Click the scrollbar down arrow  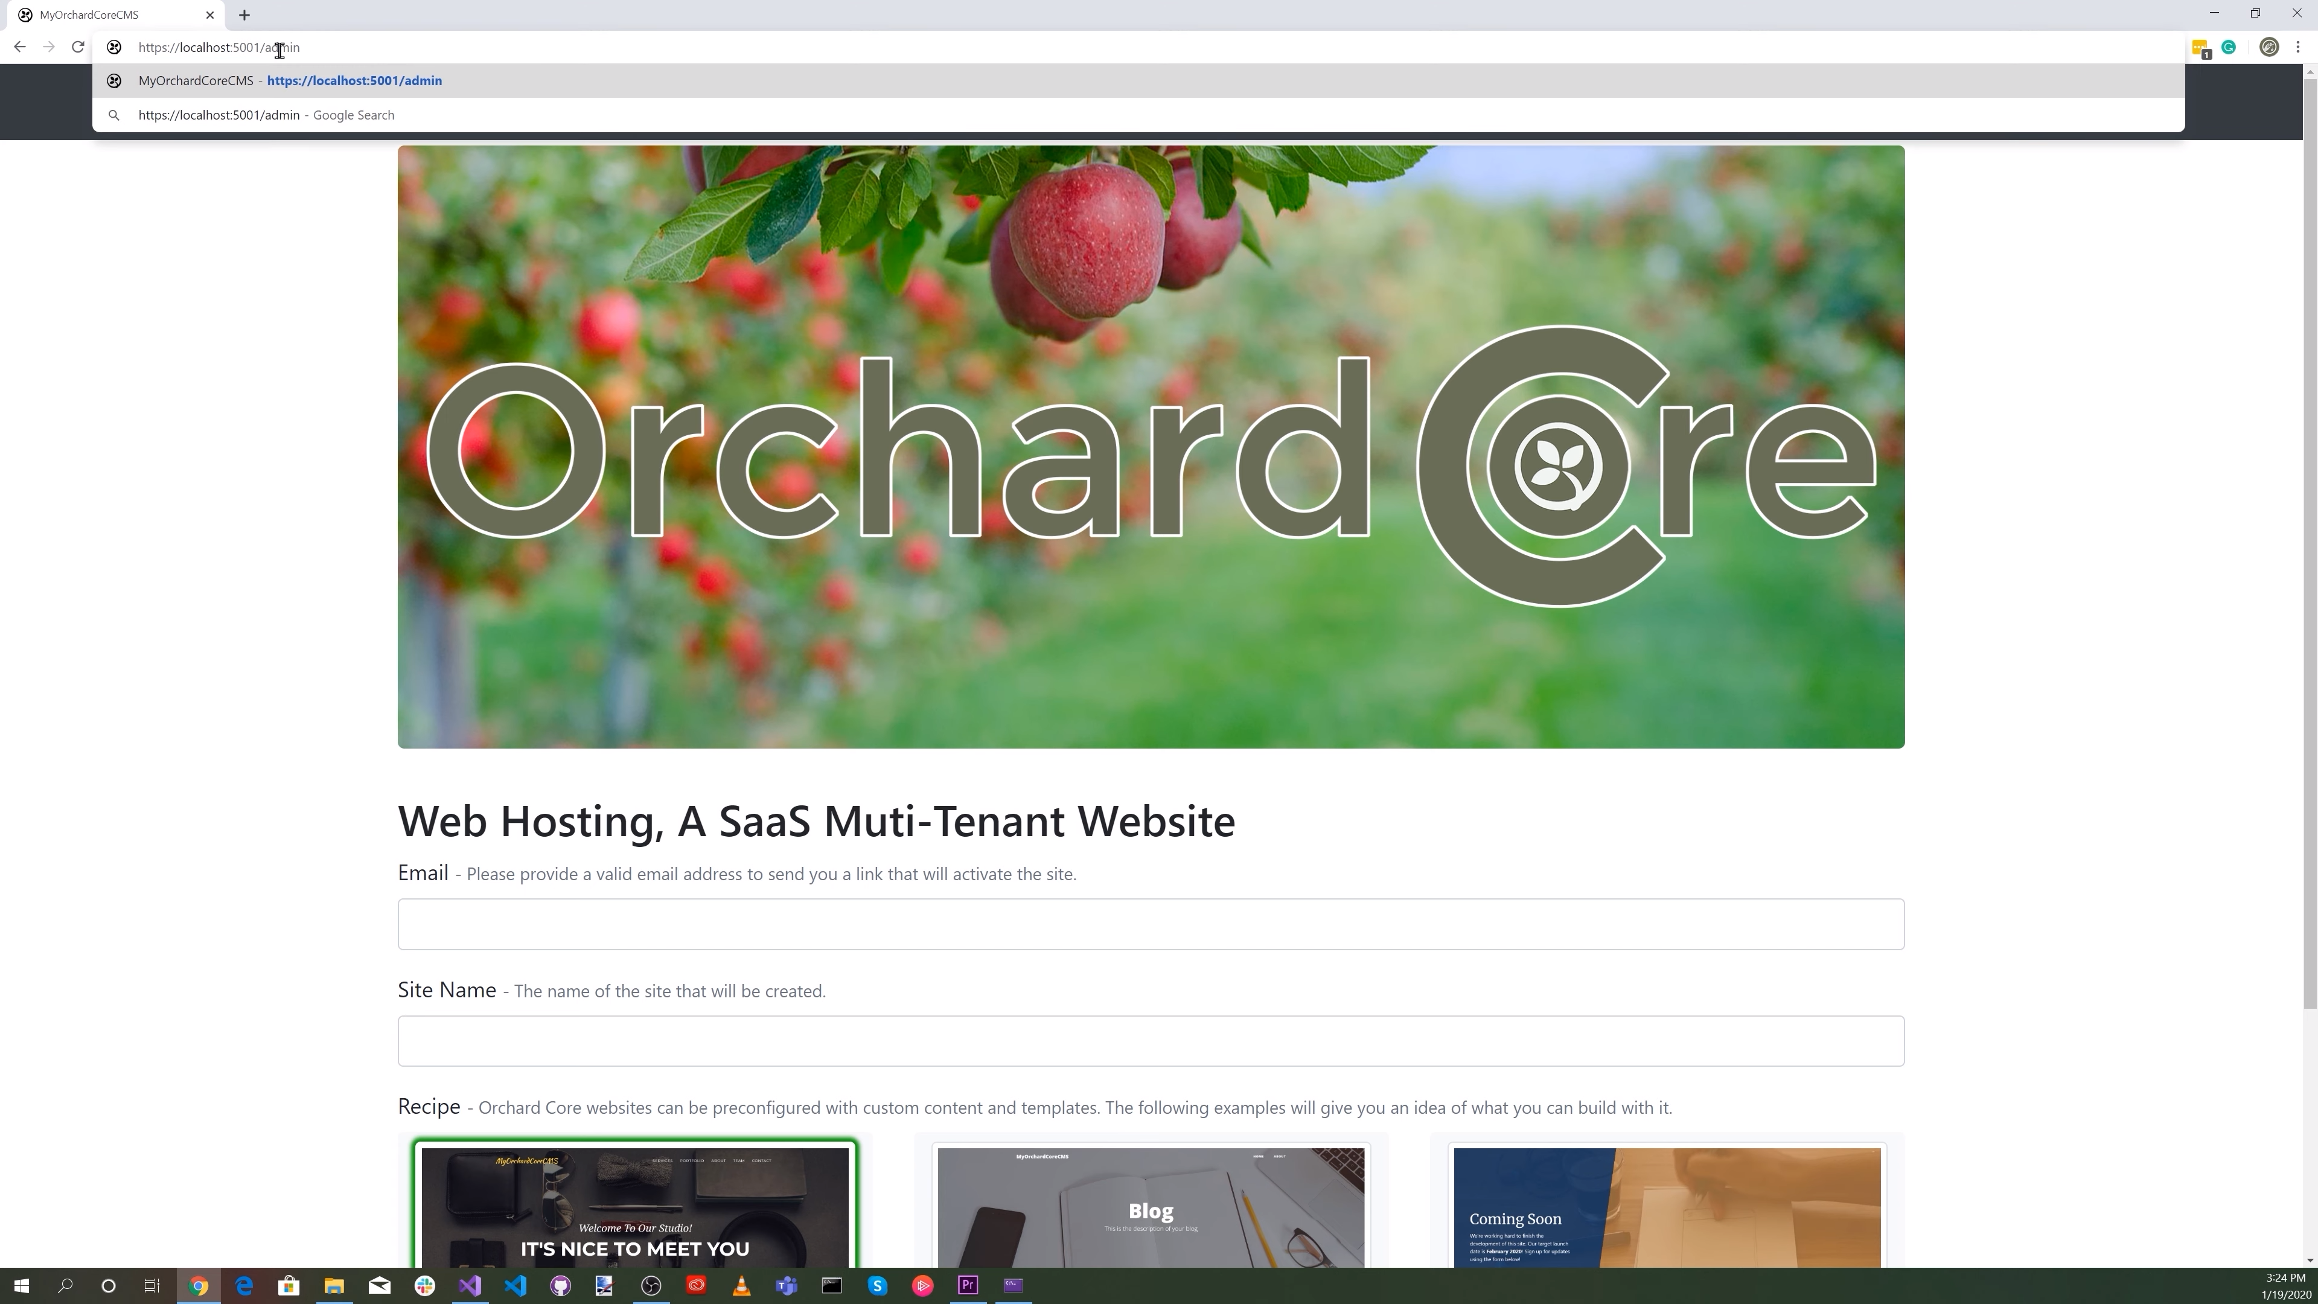2310,1260
